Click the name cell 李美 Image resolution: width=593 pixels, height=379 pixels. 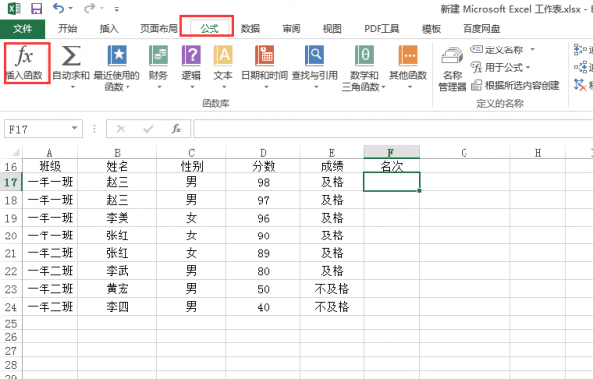click(118, 218)
